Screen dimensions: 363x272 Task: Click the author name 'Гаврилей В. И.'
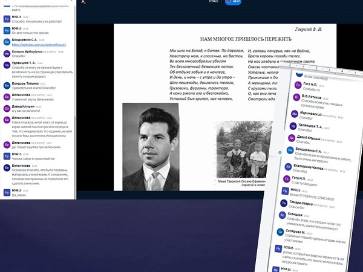click(x=309, y=30)
